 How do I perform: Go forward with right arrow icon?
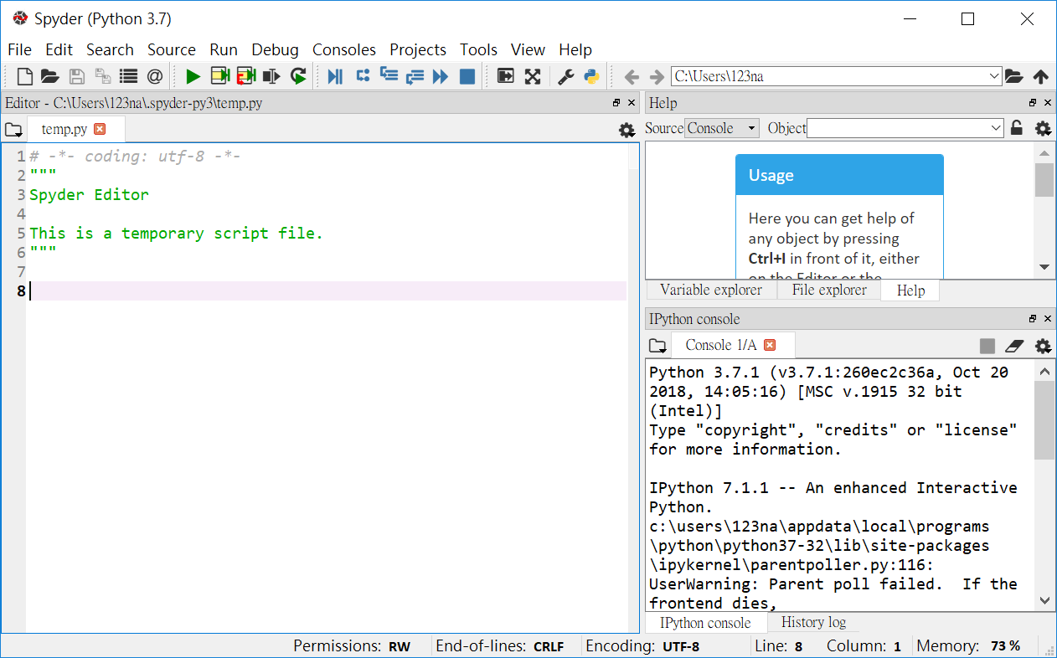(x=657, y=77)
